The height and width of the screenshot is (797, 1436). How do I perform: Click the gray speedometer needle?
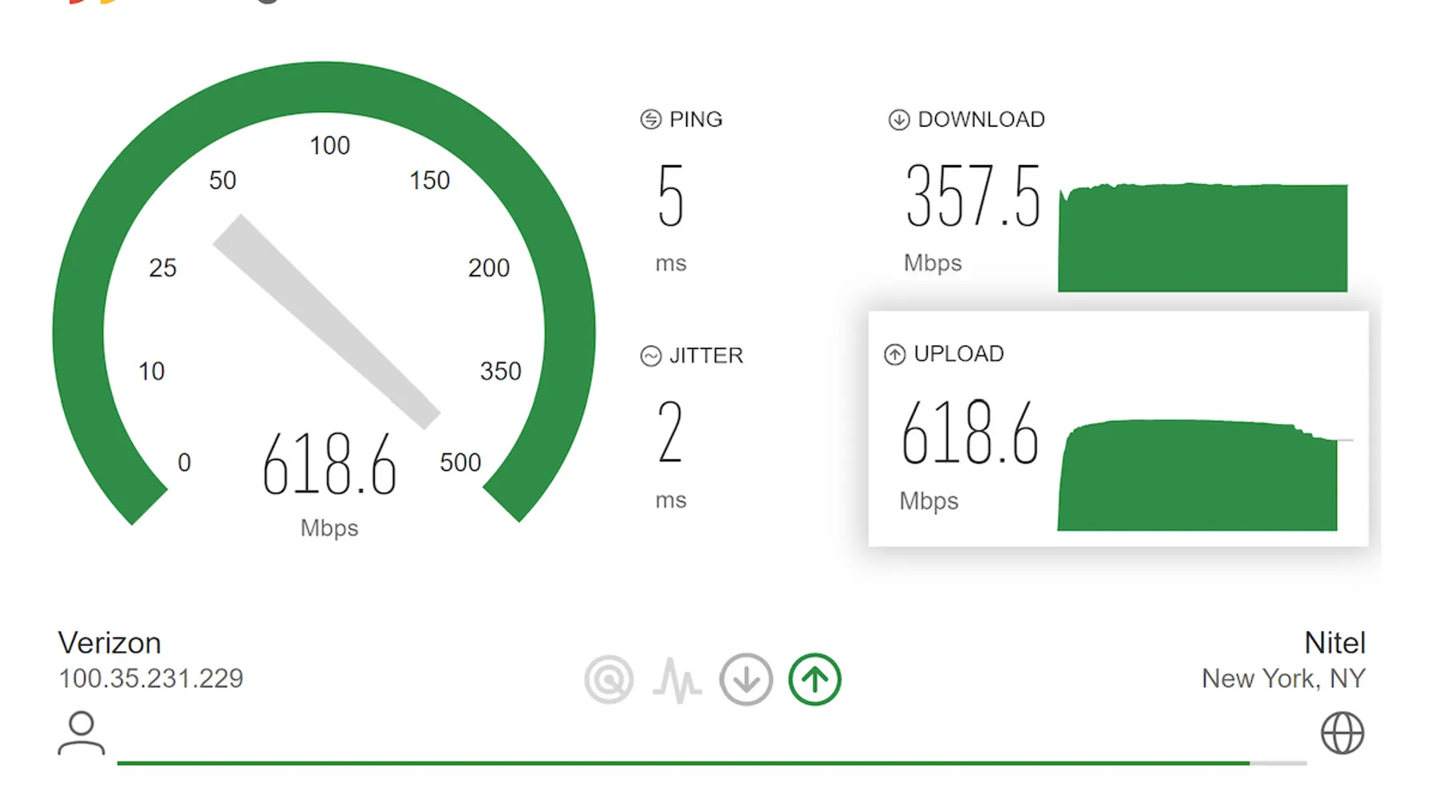coord(326,321)
